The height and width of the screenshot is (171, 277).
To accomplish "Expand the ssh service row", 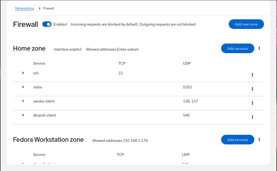I will (23, 73).
